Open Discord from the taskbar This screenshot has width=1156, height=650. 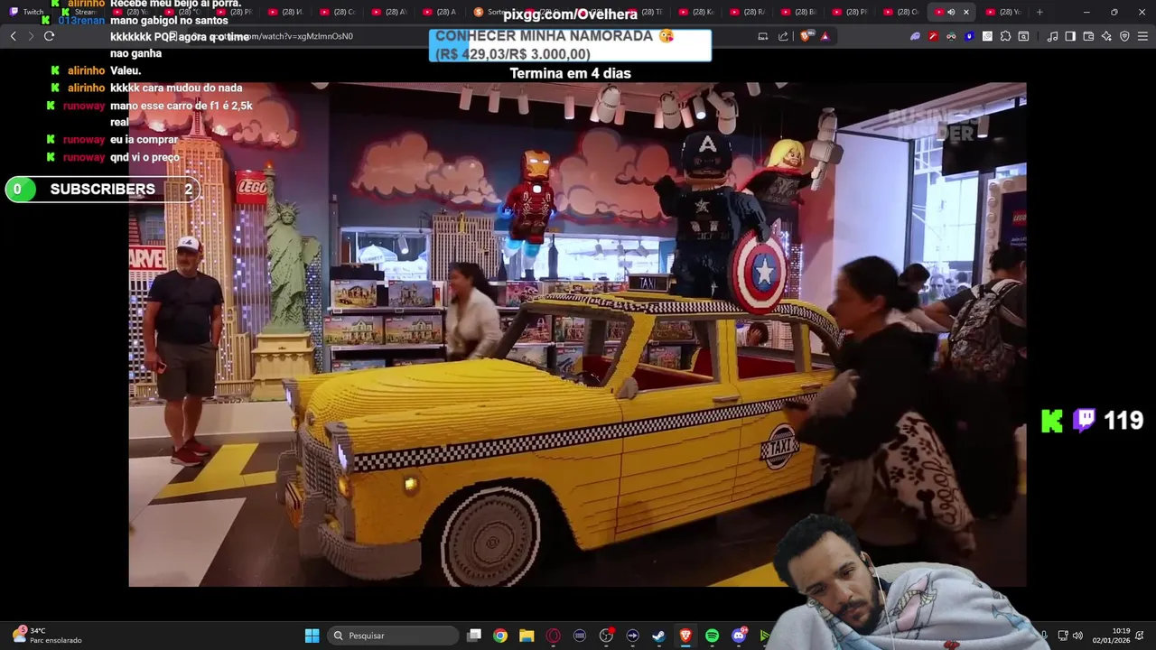pos(739,636)
